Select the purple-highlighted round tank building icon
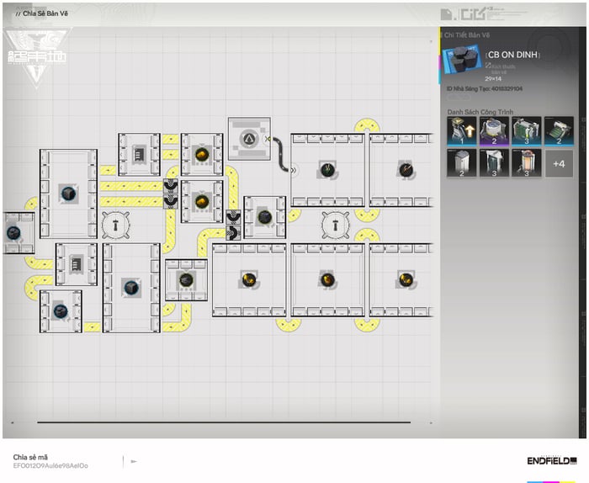Image resolution: width=589 pixels, height=483 pixels. [494, 132]
